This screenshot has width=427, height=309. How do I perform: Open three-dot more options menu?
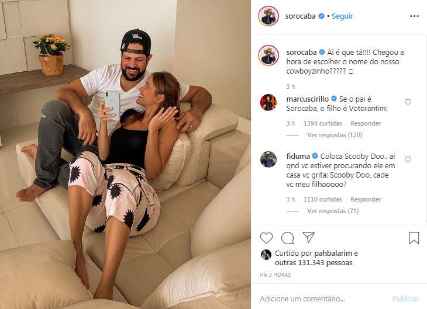click(x=414, y=16)
